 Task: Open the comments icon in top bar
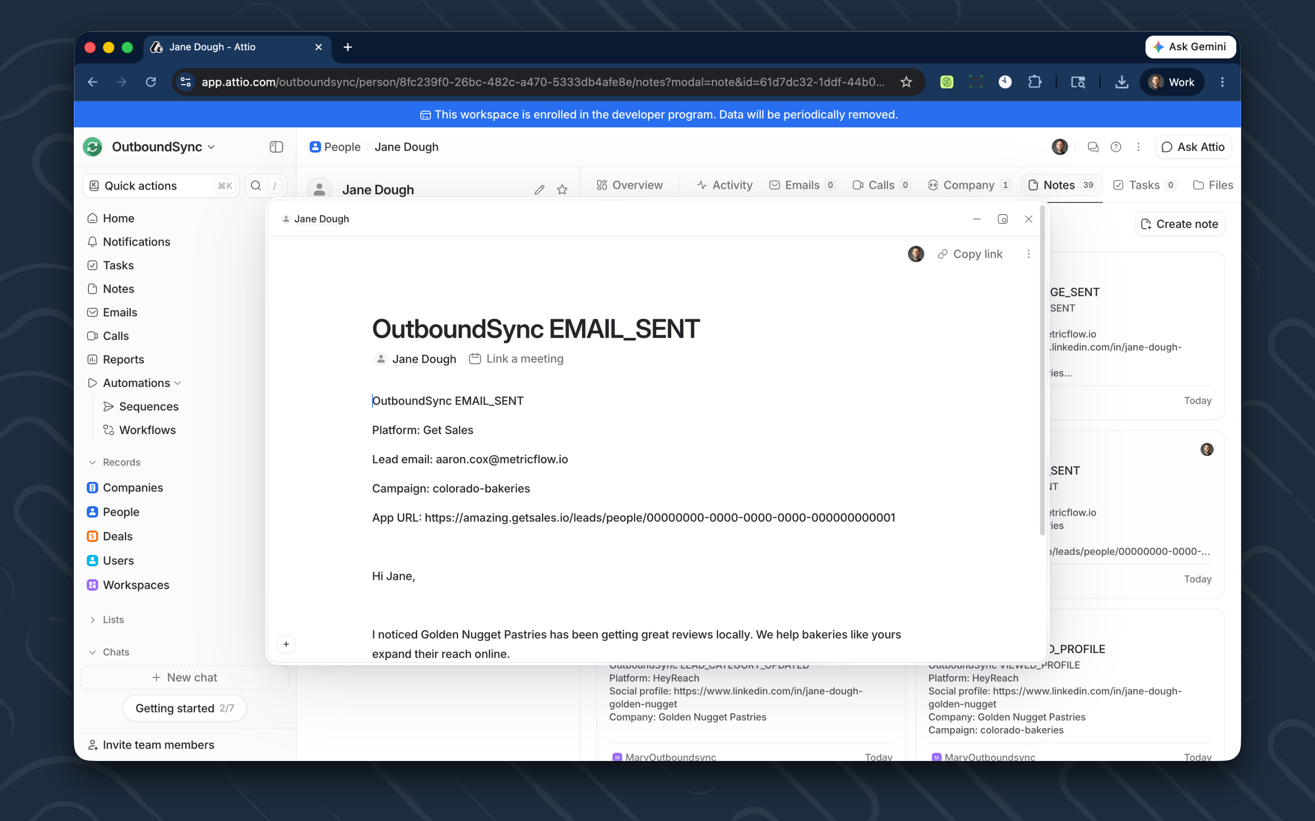(1093, 147)
